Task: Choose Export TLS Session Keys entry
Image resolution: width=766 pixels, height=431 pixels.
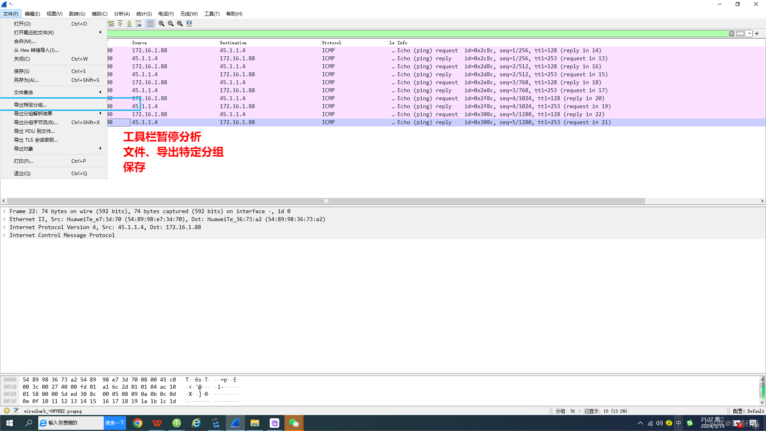Action: tap(53, 140)
